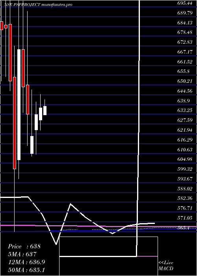197x276 pixels.
Task: Click the 12MA : 636.9 readout
Action: click(26, 262)
